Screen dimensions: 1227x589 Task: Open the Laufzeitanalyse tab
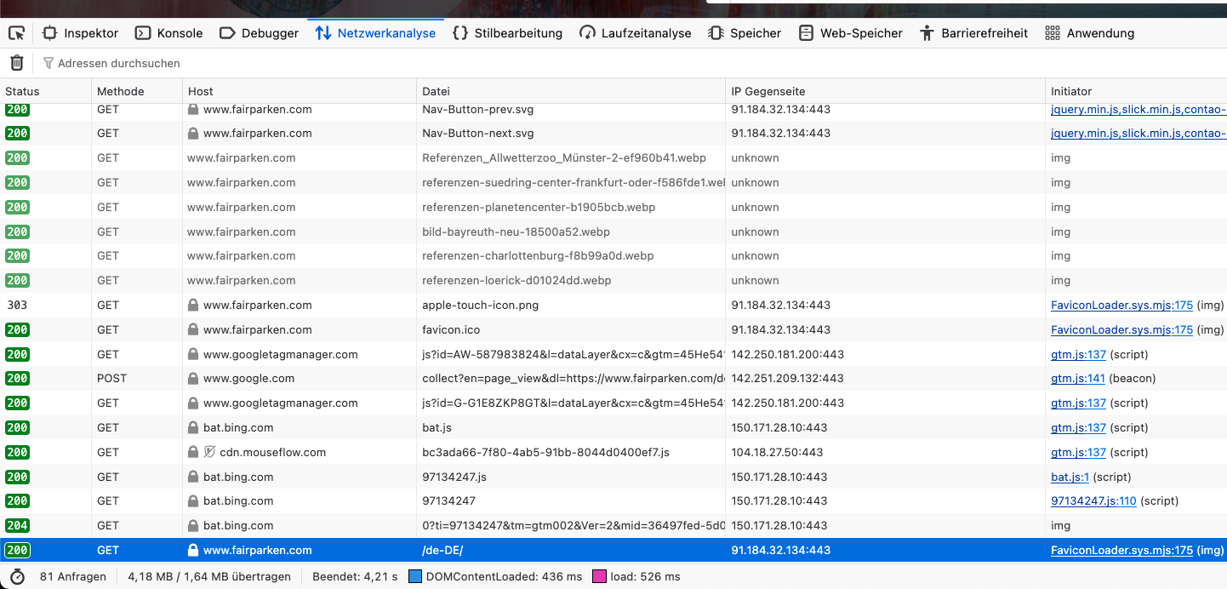[x=636, y=33]
